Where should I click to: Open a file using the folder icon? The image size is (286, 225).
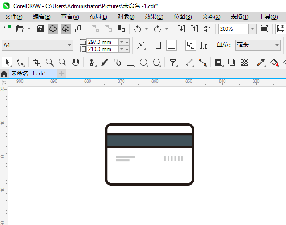(20, 29)
